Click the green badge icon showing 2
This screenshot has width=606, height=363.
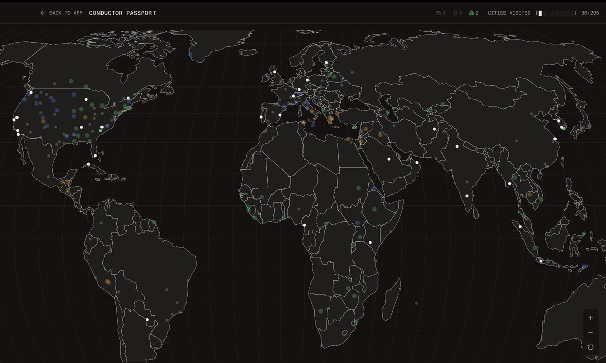(471, 13)
